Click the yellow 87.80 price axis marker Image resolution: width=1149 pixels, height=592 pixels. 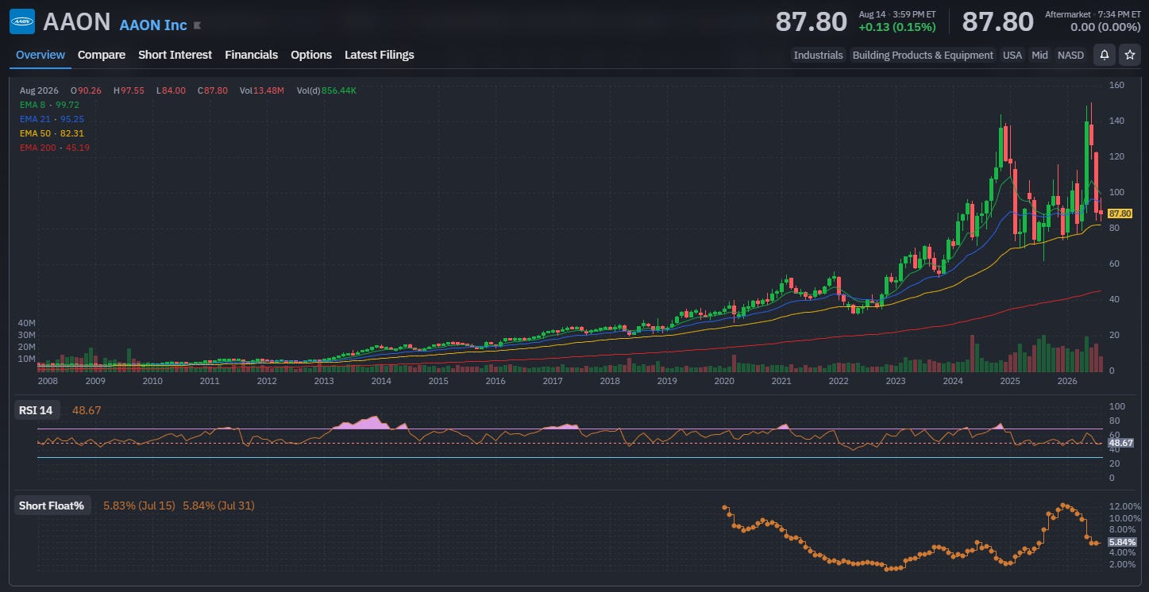[1120, 213]
